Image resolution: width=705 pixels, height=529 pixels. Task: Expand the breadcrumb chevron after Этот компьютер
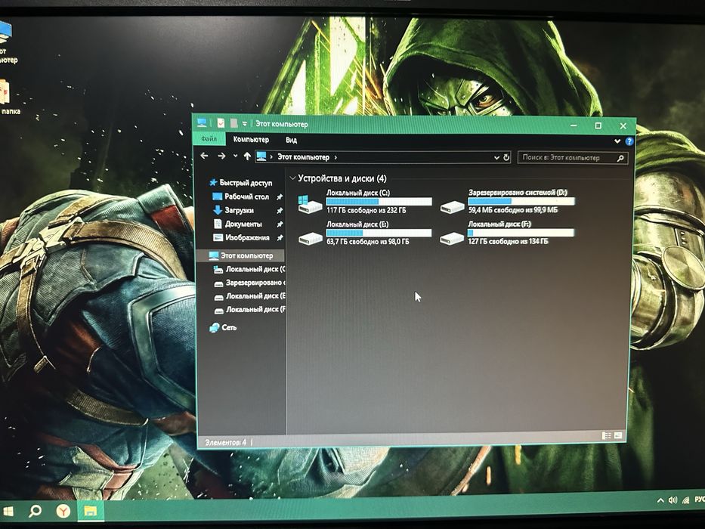point(335,157)
